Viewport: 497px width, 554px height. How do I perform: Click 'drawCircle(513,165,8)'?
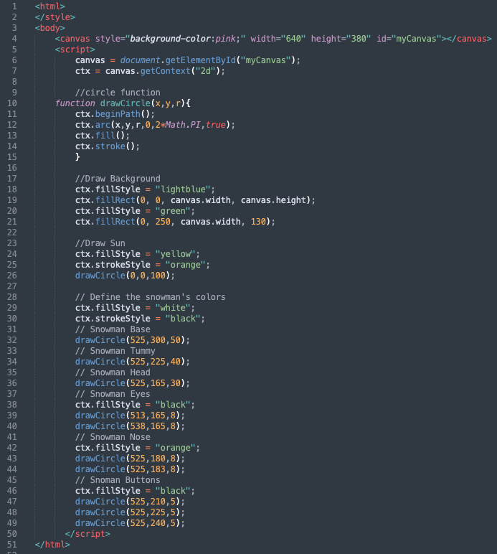click(x=128, y=415)
